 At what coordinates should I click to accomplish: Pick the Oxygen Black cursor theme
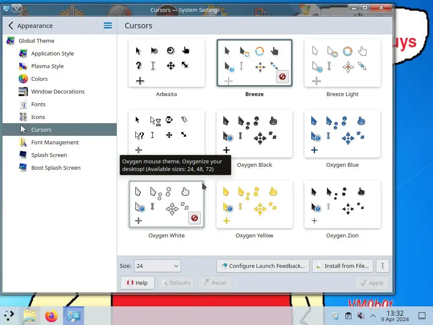[254, 134]
